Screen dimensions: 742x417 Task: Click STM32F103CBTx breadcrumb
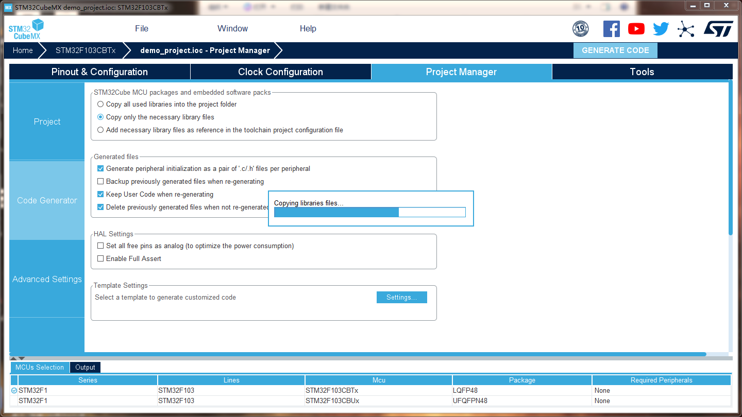86,50
